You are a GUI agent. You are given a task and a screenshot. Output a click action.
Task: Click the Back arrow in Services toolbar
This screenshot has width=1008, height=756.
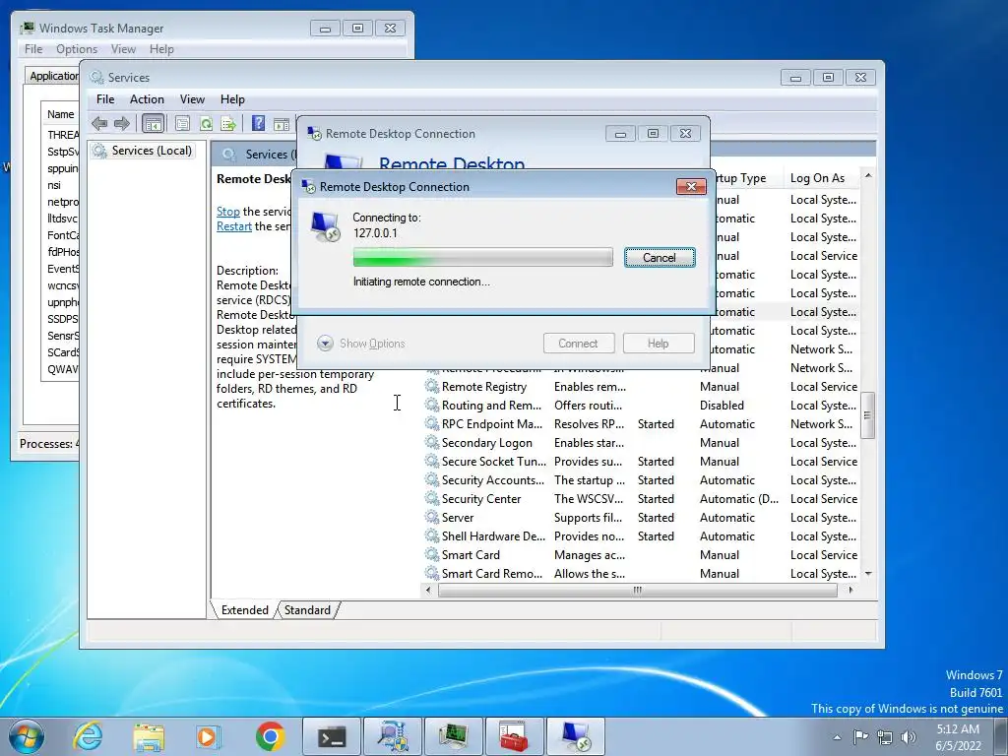click(99, 123)
